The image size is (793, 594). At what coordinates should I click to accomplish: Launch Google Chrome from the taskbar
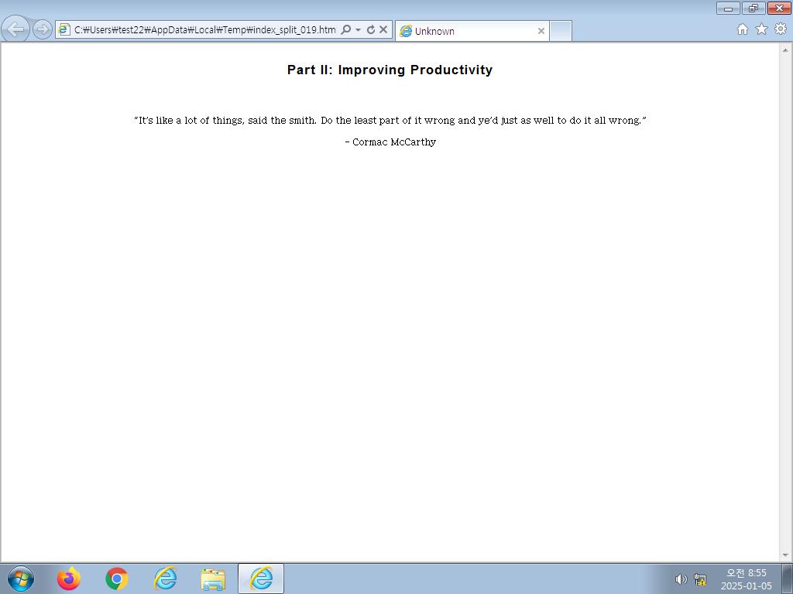click(x=117, y=579)
